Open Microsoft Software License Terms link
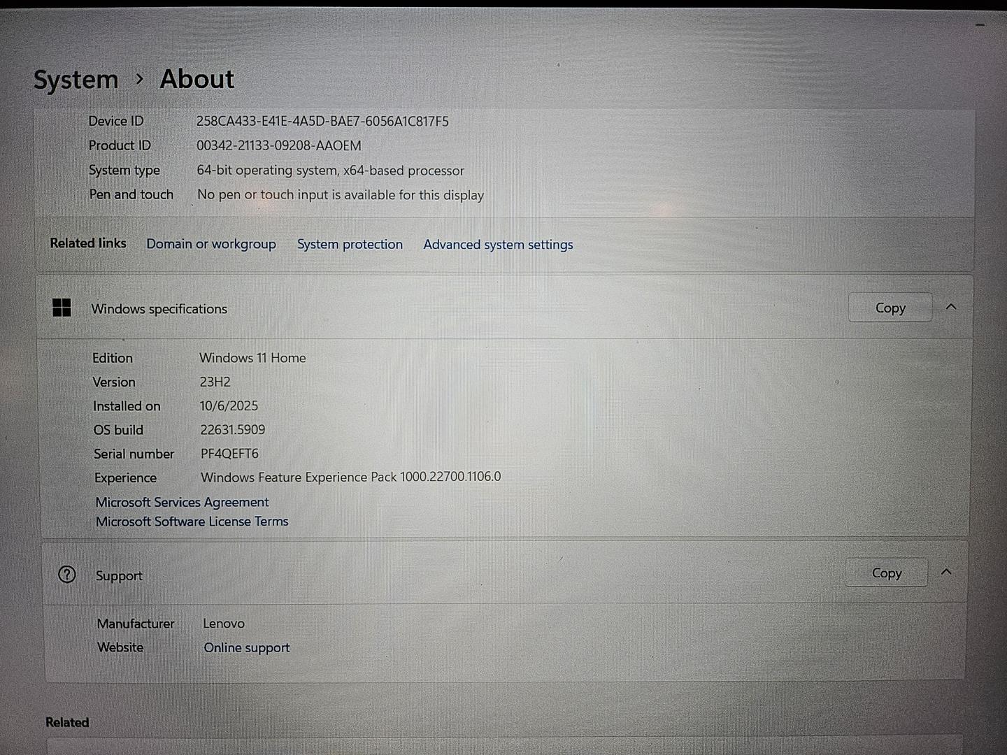This screenshot has width=1007, height=755. (192, 522)
